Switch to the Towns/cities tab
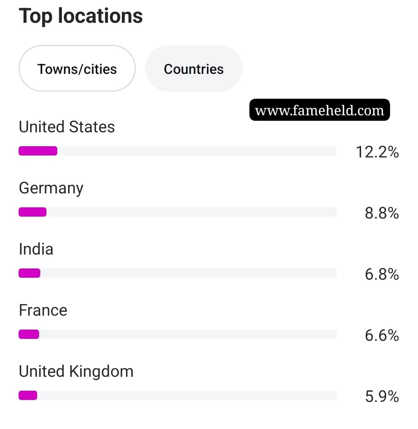The image size is (418, 429). point(77,68)
